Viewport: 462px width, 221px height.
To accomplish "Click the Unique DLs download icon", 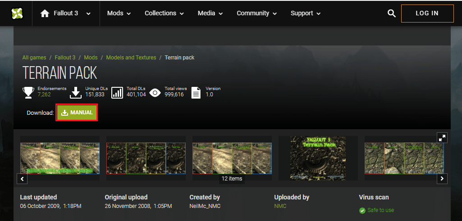I will tap(76, 92).
